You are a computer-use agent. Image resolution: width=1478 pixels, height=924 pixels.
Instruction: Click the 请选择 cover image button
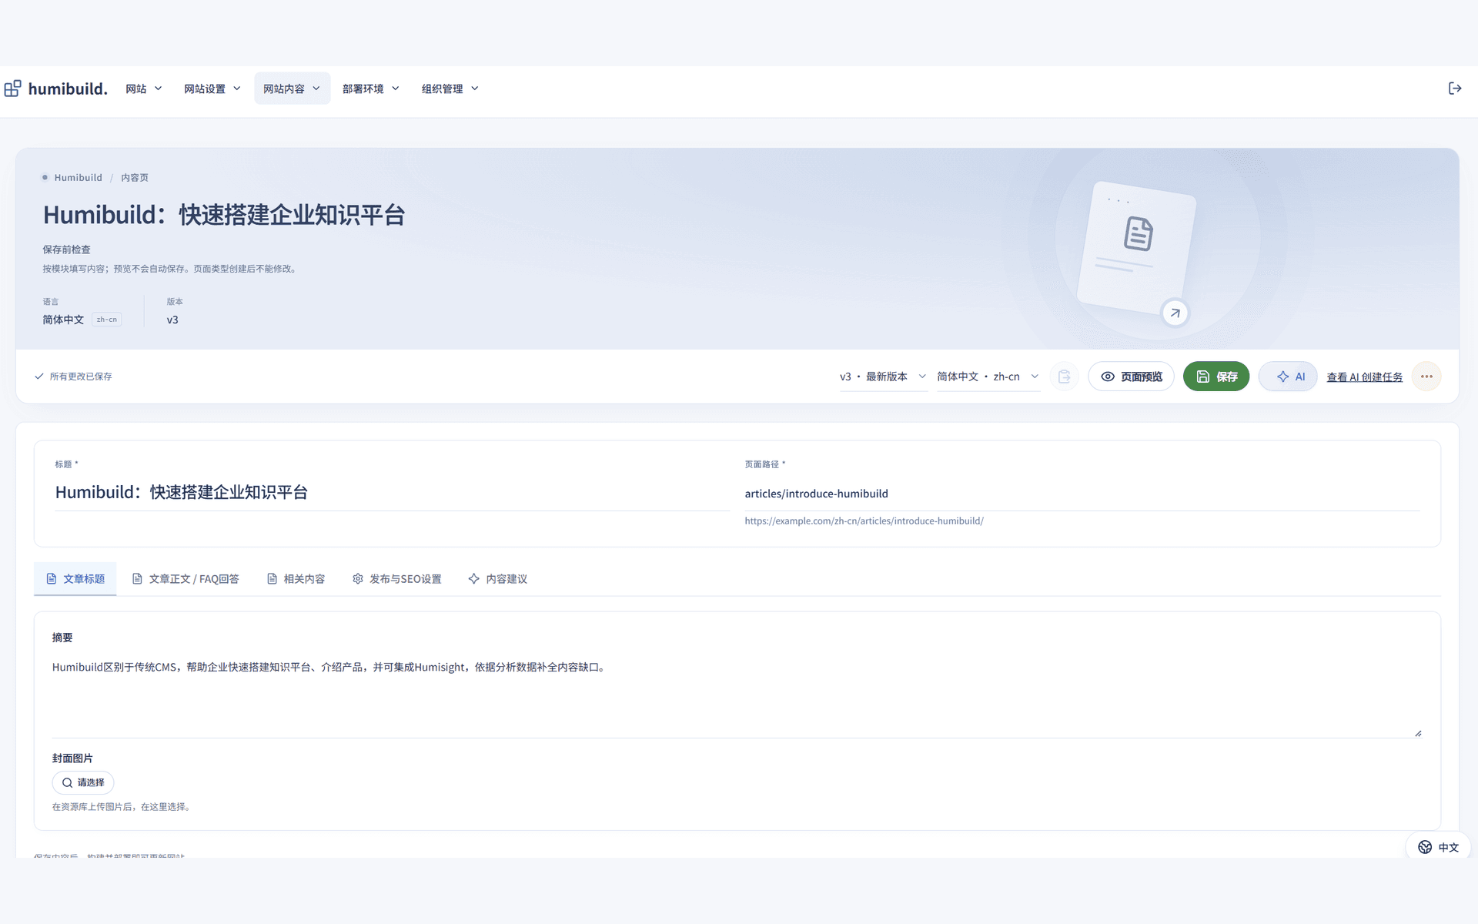[x=83, y=782]
